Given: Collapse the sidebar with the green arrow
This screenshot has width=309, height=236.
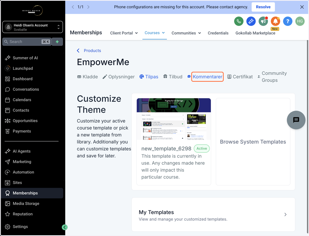Looking at the screenshot, I should click(x=65, y=227).
